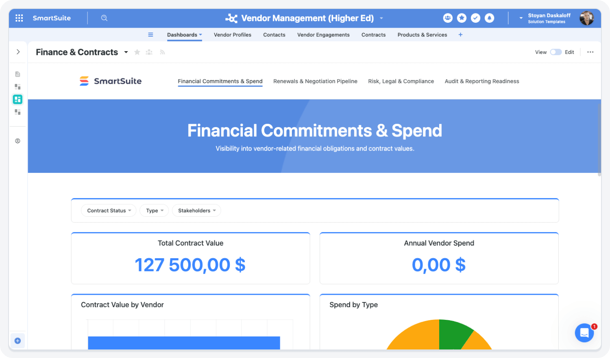Click the Spend by Type title
Screen dimensions: 610x358
click(x=353, y=305)
